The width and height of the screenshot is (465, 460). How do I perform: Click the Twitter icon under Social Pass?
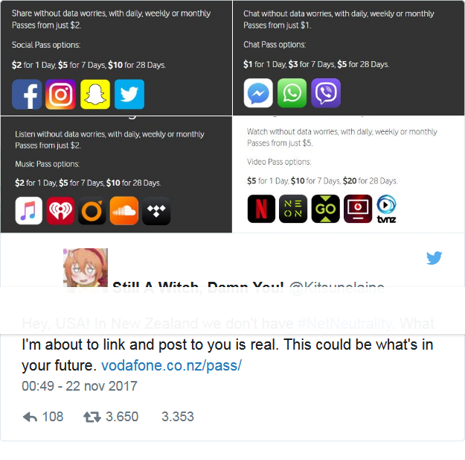pyautogui.click(x=129, y=94)
